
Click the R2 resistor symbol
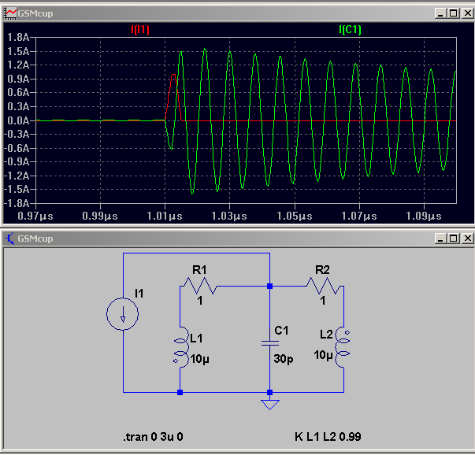coord(324,286)
